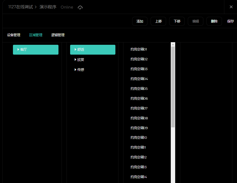Screen dimensions: 237x183
Task: Select device 约克空调01
Action: coord(139,49)
